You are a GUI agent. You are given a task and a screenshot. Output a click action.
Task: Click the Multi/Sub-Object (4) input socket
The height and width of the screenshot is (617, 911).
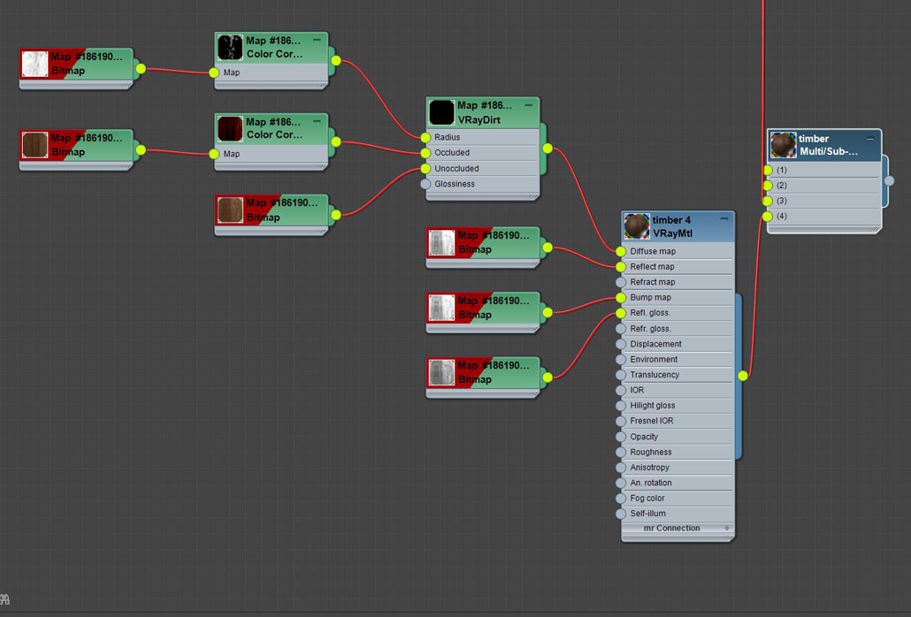click(768, 216)
